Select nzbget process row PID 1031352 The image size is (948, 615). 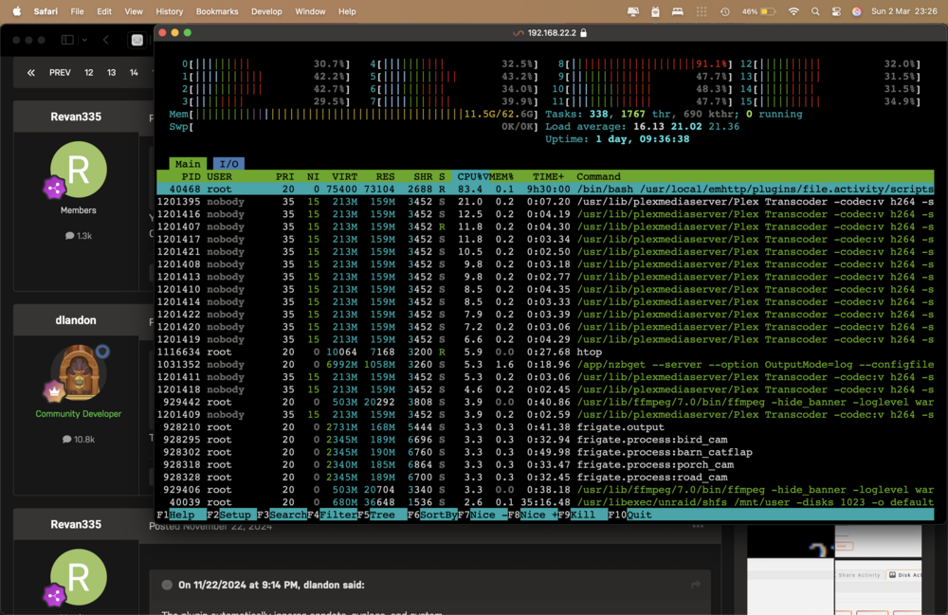[545, 364]
